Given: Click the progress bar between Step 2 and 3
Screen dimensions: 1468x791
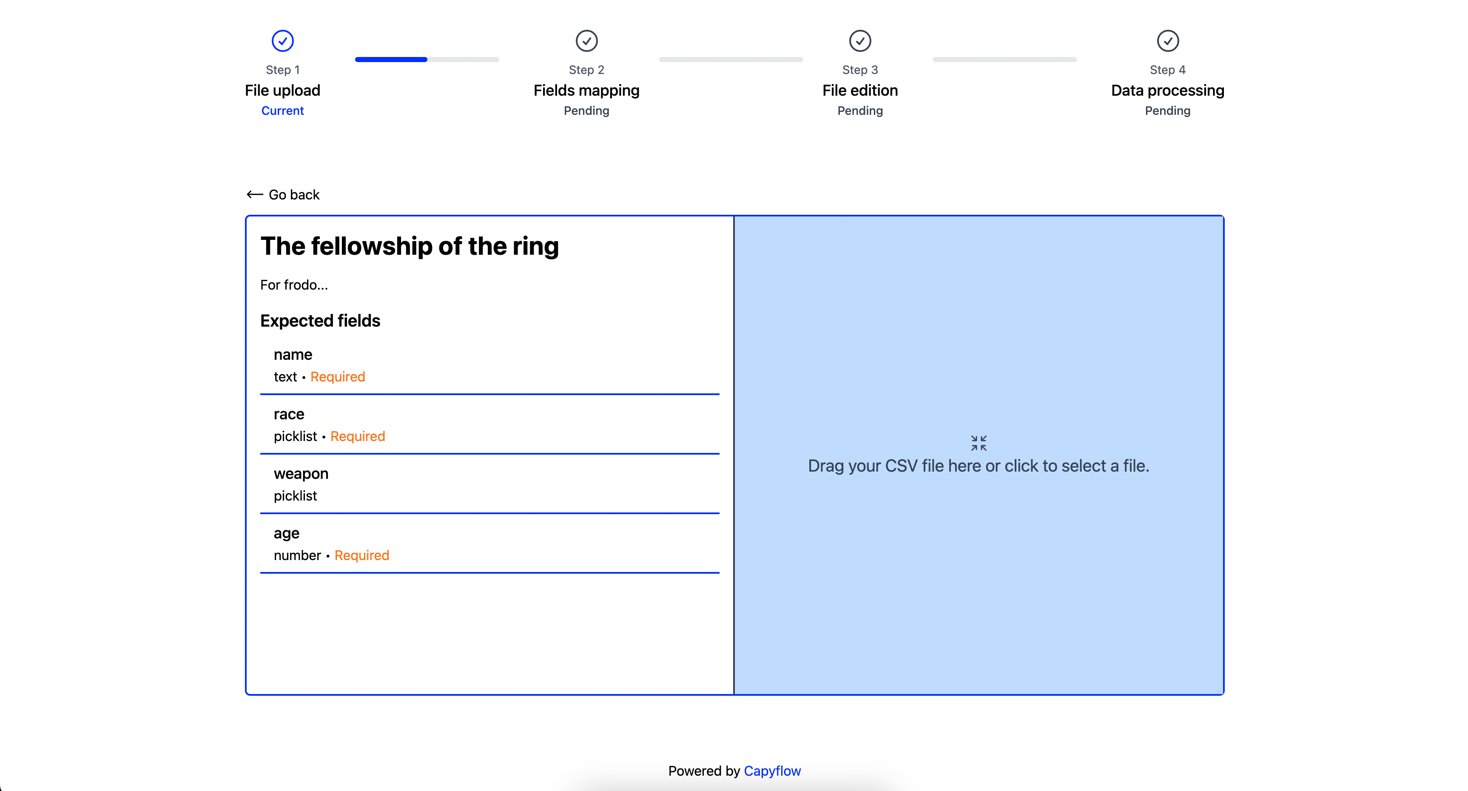Looking at the screenshot, I should tap(731, 59).
